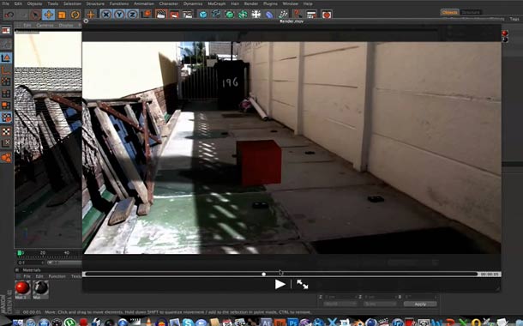Open the viewport Display menu
The width and height of the screenshot is (523, 326).
66,25
